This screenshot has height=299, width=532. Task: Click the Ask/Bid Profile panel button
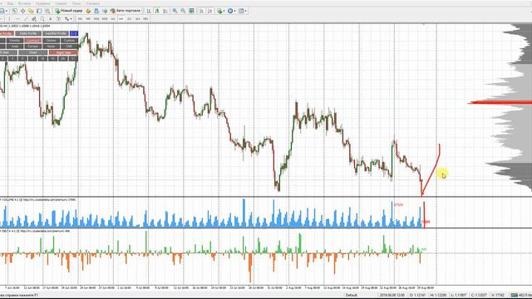click(x=56, y=33)
